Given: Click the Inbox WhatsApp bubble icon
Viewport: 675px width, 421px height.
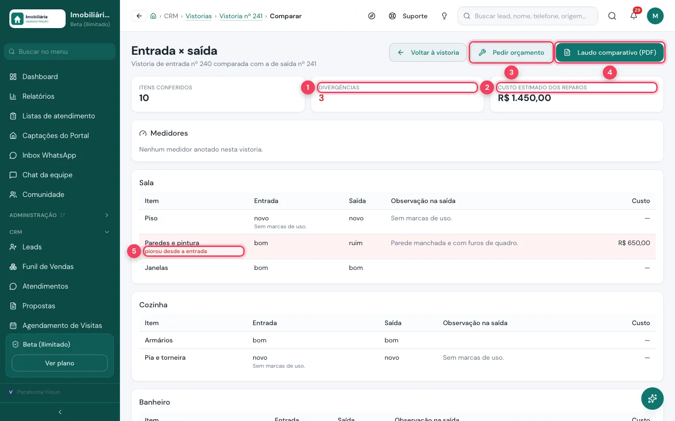Looking at the screenshot, I should coord(13,155).
